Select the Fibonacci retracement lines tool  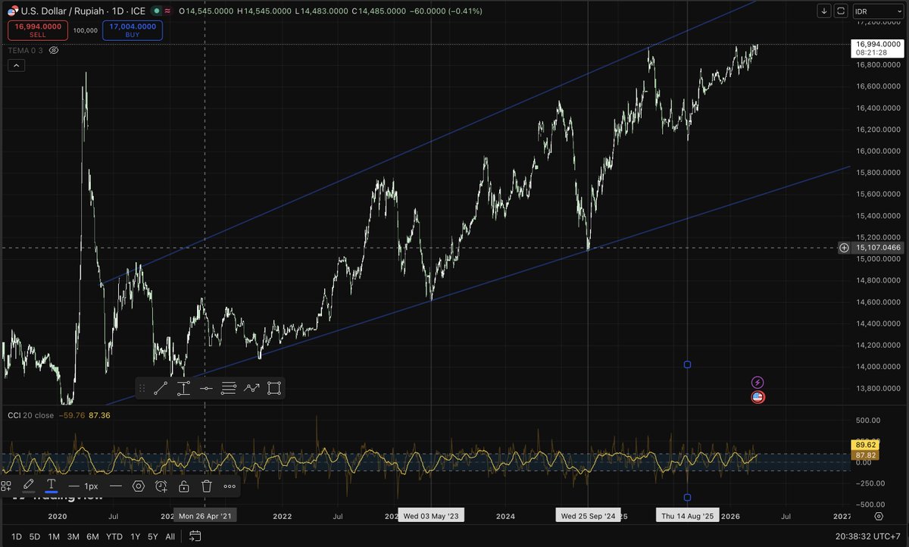(x=229, y=389)
